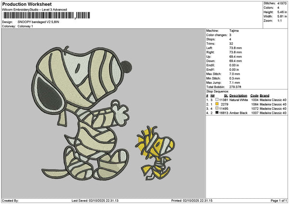Click the 'Page 1 of 1' indicator

point(279,201)
